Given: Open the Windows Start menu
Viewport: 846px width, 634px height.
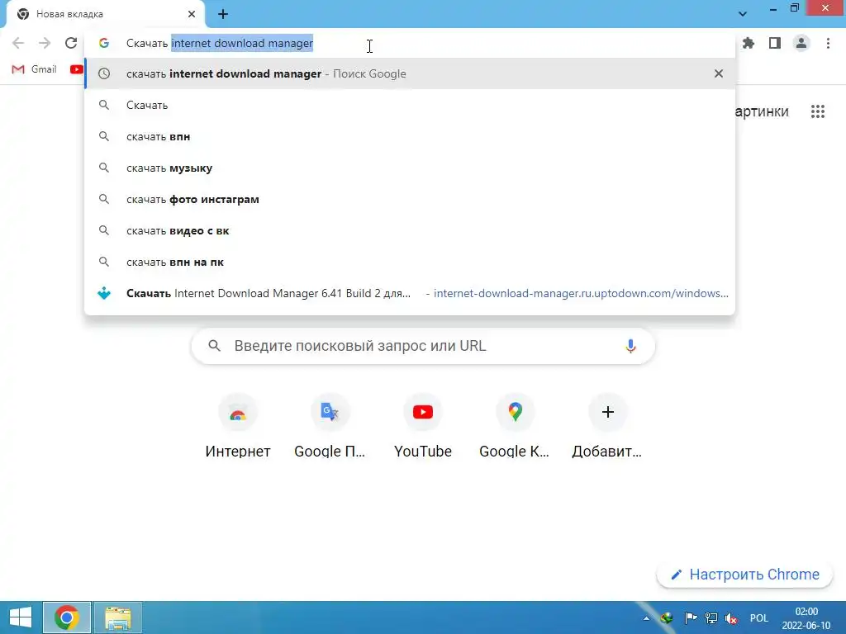Looking at the screenshot, I should click(x=21, y=617).
